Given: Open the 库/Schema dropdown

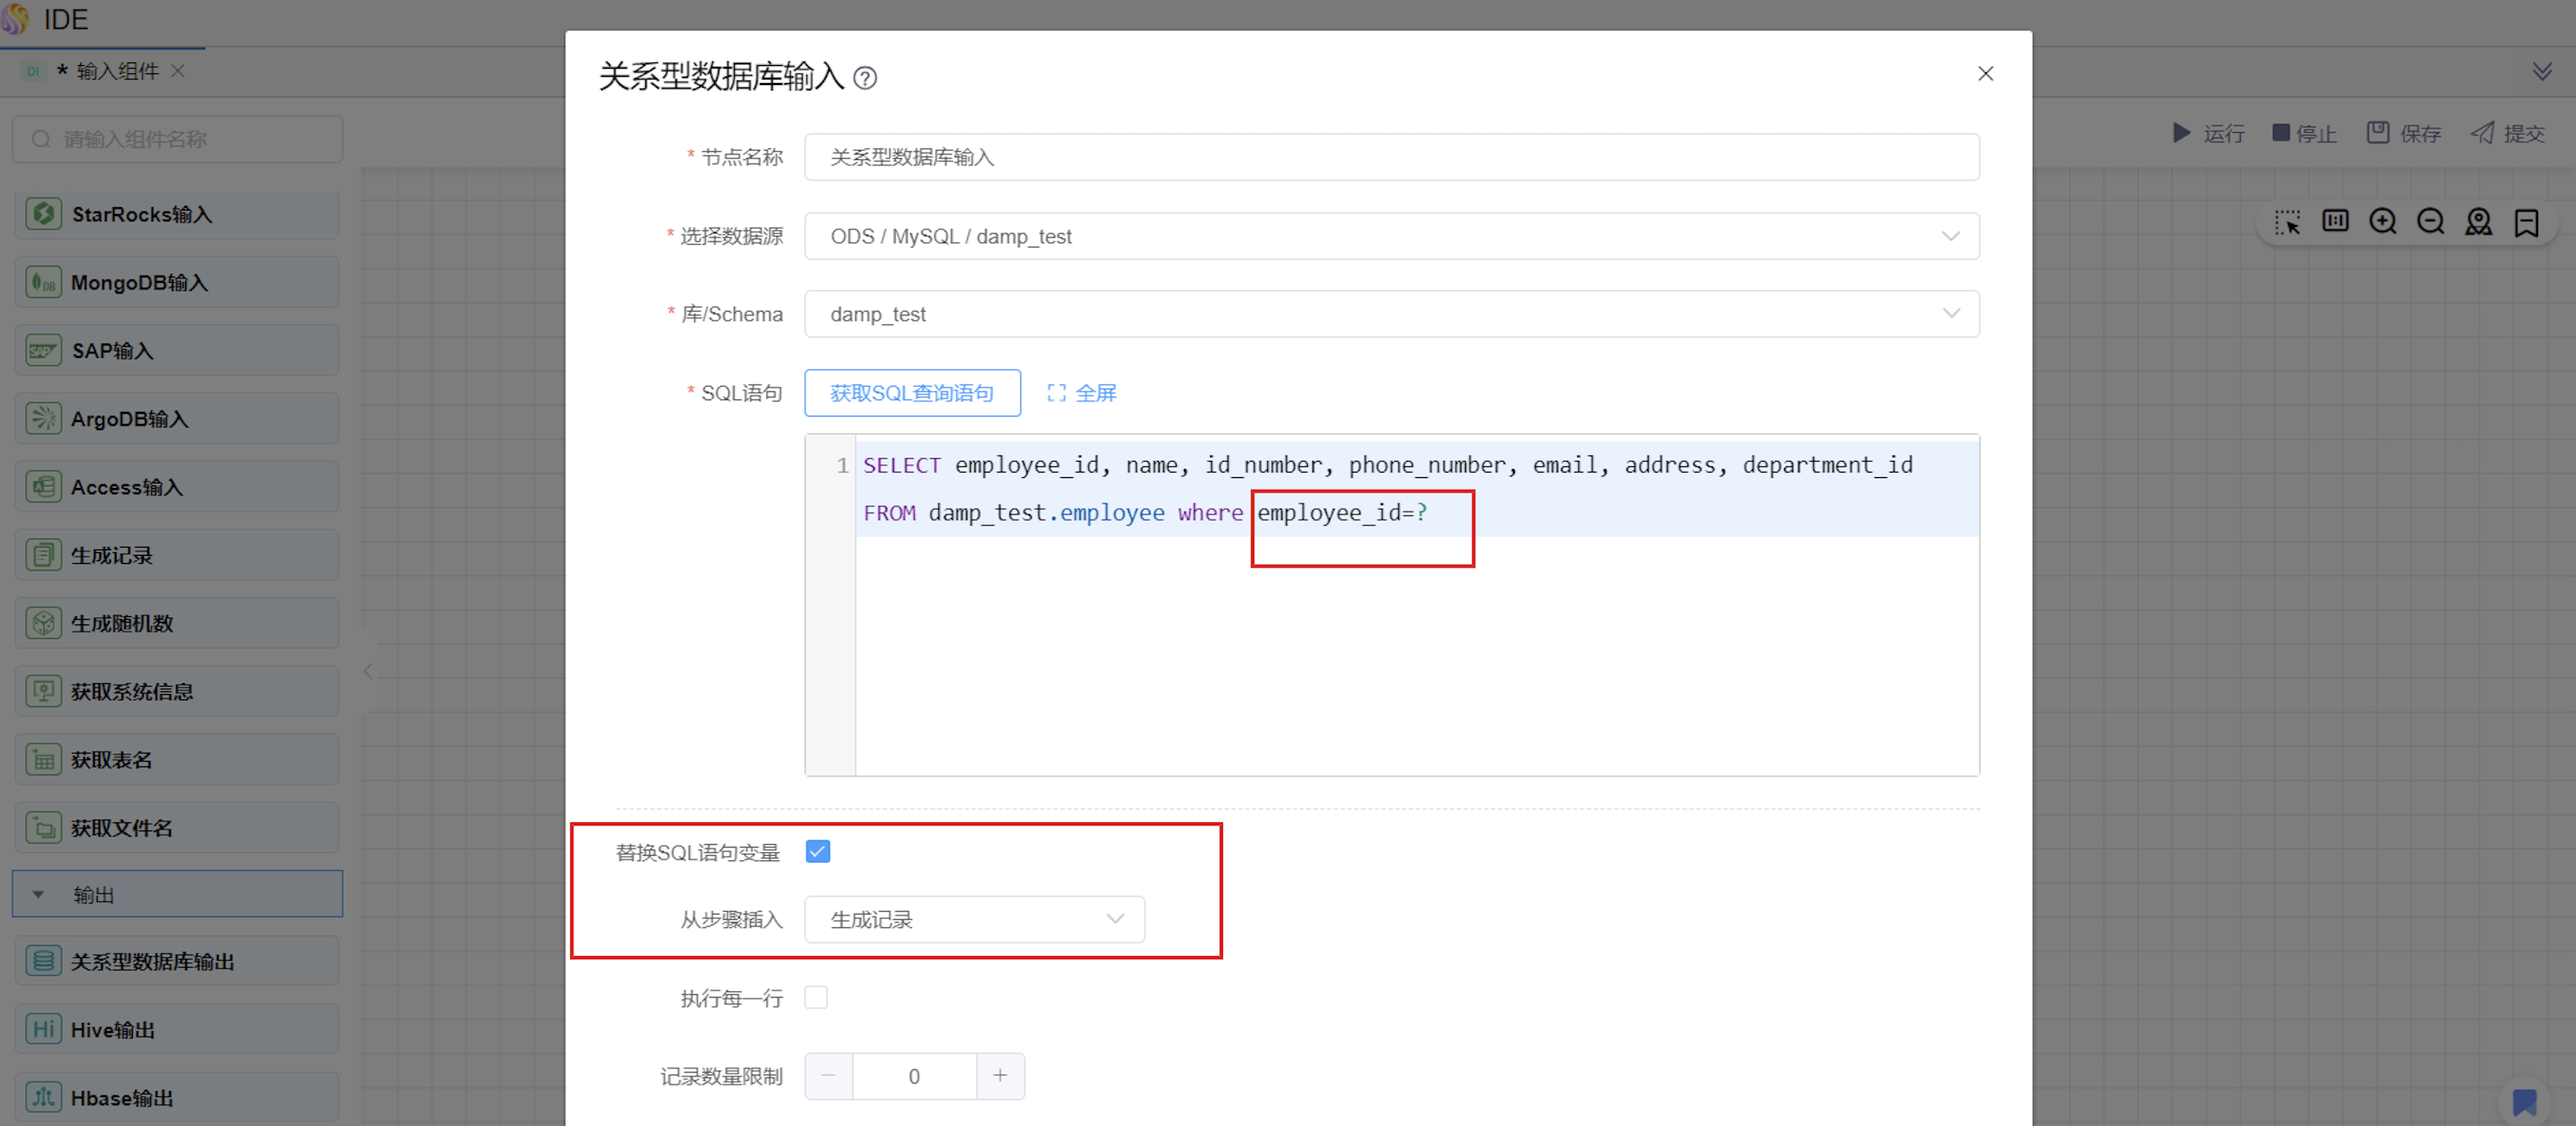Looking at the screenshot, I should [1390, 314].
